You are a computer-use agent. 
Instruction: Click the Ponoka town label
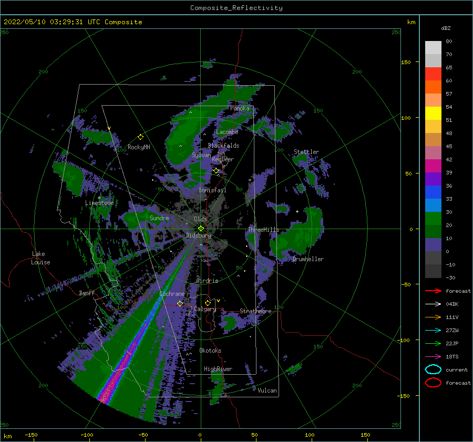point(240,108)
